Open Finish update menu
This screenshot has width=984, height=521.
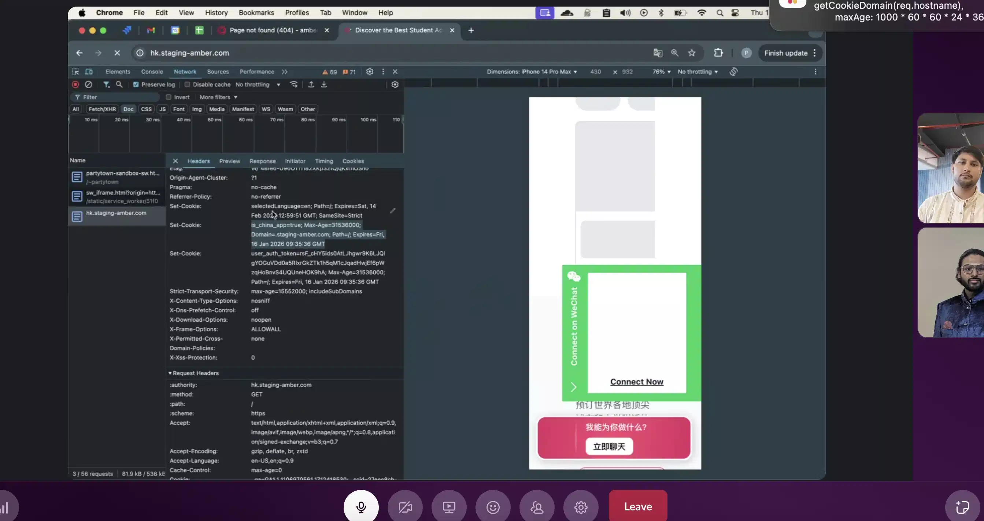click(x=790, y=53)
